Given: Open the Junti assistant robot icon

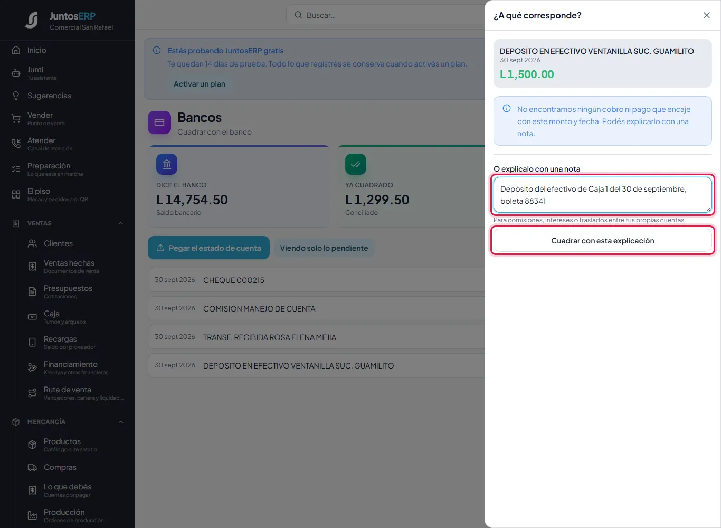Looking at the screenshot, I should click(16, 73).
